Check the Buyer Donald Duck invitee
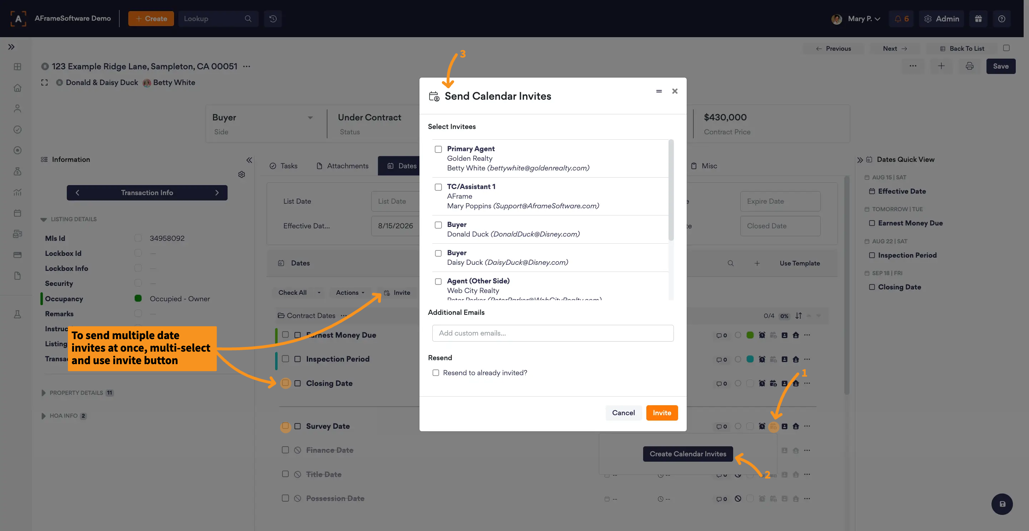The image size is (1029, 531). point(438,225)
